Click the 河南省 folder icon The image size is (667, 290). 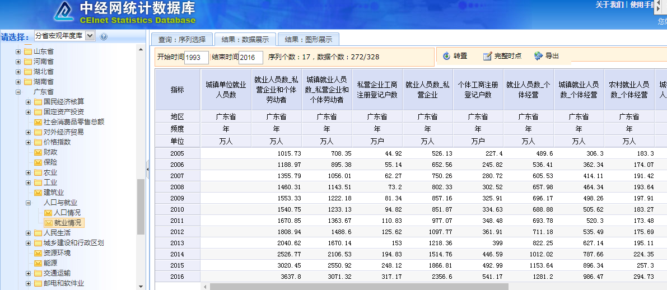[28, 61]
